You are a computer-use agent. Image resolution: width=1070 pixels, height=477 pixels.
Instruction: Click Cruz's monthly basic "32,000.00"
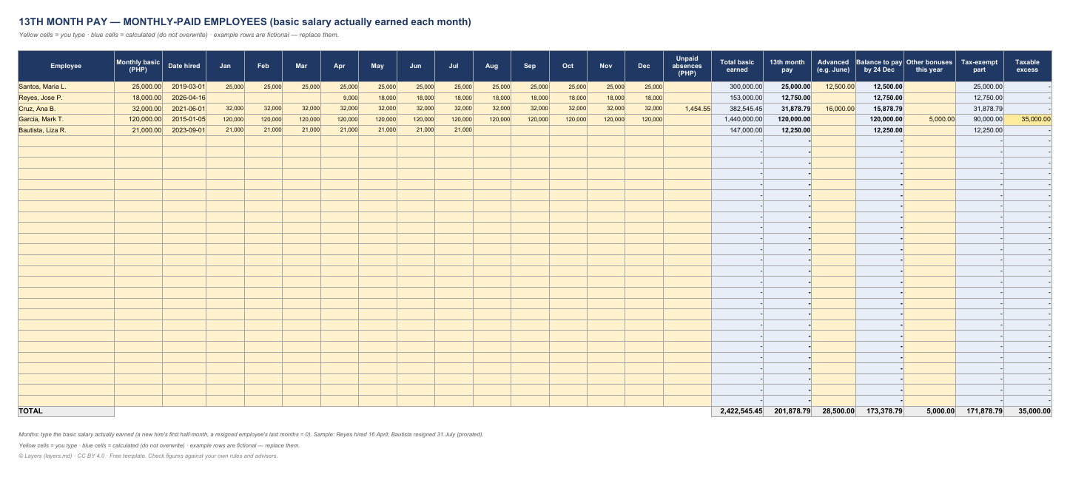pos(138,108)
